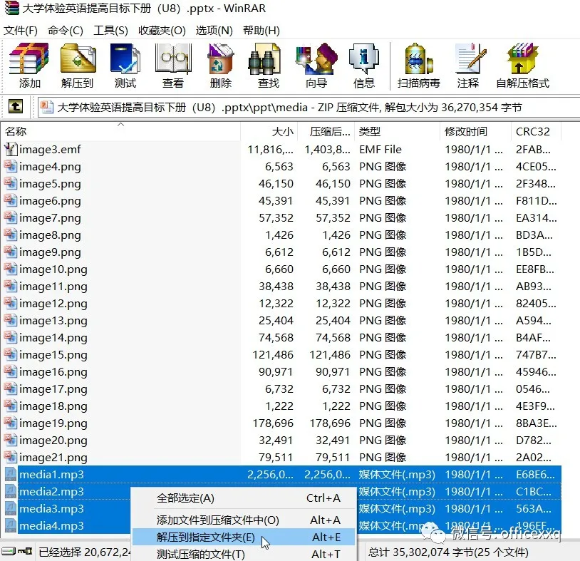Click the drive icon in the status bar
Viewport: 580px width, 561px height.
coord(8,552)
